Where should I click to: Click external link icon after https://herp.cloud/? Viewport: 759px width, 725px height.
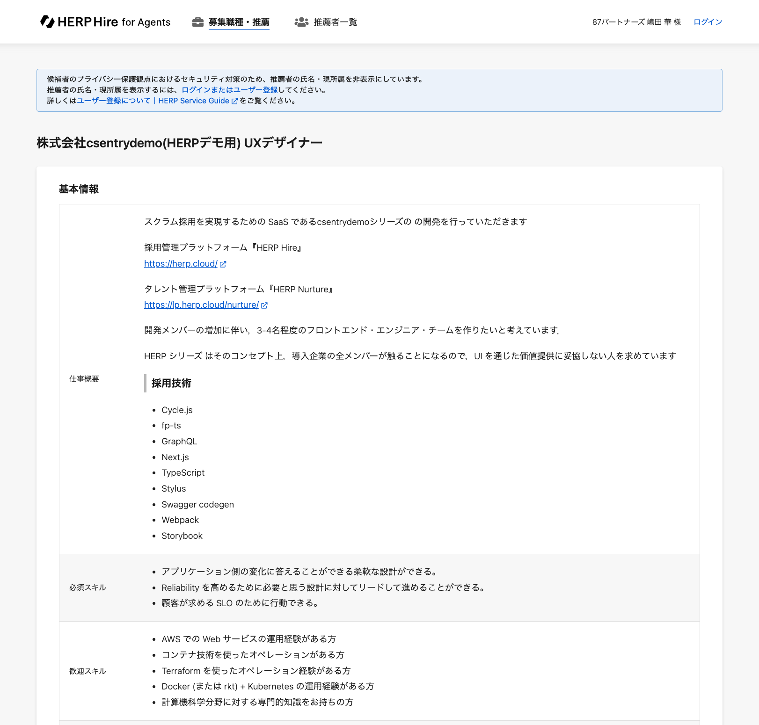(x=223, y=264)
